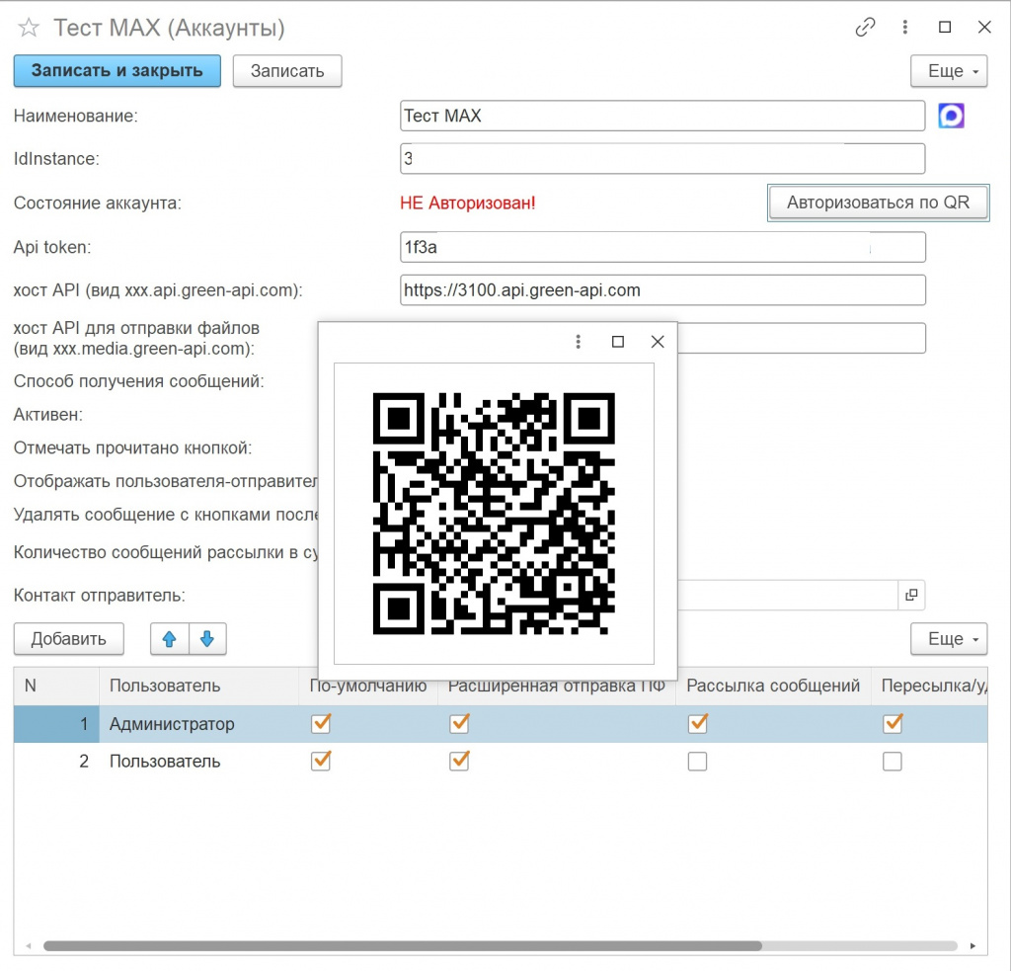The height and width of the screenshot is (971, 1011).
Task: Click the MAX messenger logo icon
Action: click(951, 117)
